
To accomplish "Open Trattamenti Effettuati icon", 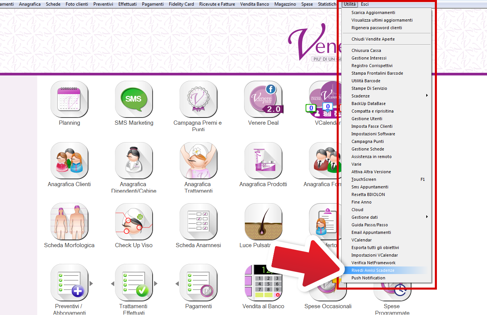I will coord(134,283).
